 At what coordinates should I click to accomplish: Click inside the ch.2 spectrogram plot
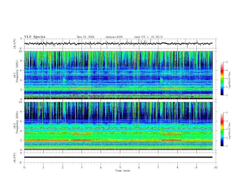pyautogui.click(x=118, y=126)
